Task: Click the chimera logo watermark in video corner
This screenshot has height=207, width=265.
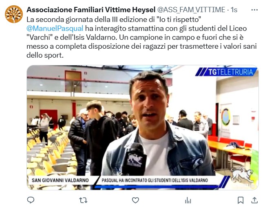Action: [x=242, y=176]
